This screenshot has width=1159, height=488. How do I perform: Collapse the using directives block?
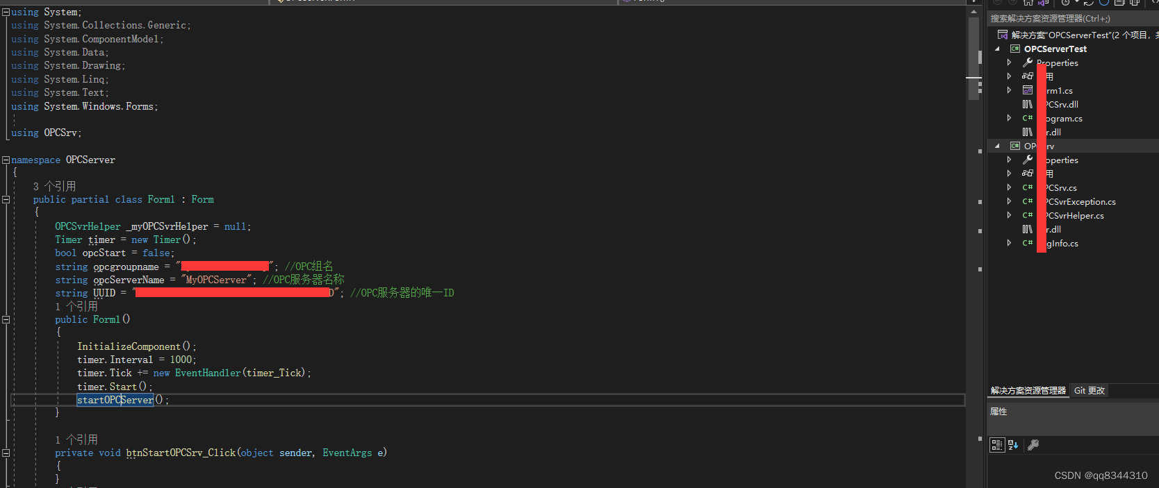point(6,12)
